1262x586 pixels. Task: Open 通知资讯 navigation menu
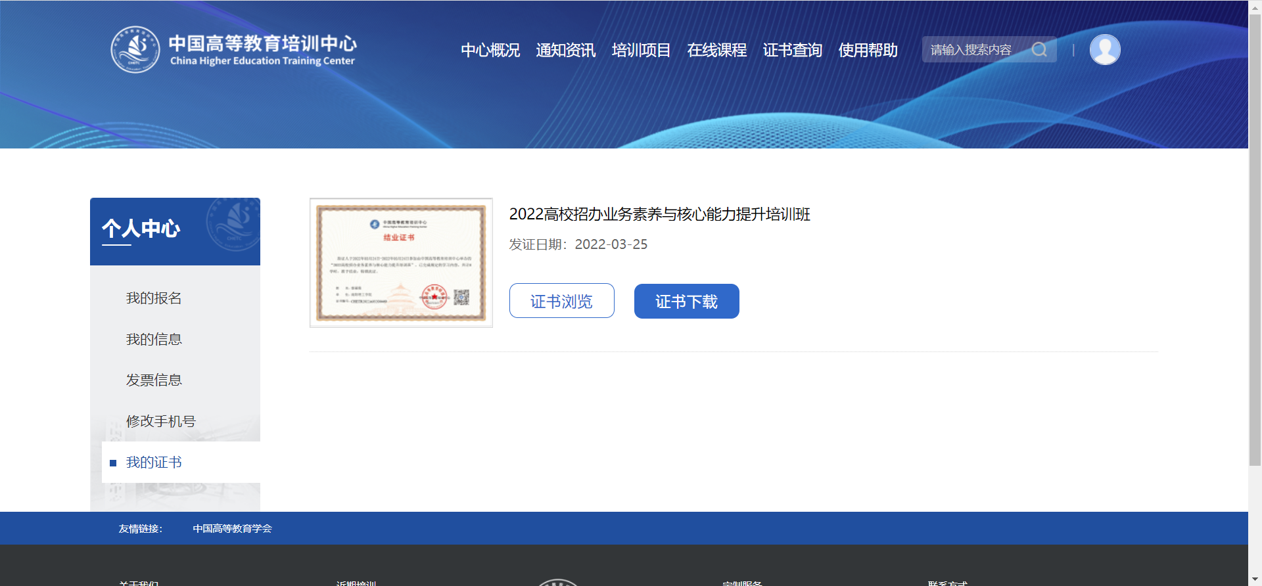565,51
